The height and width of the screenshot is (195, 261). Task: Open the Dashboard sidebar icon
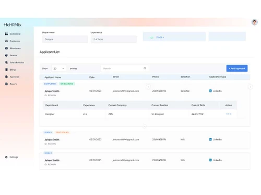tap(6, 34)
